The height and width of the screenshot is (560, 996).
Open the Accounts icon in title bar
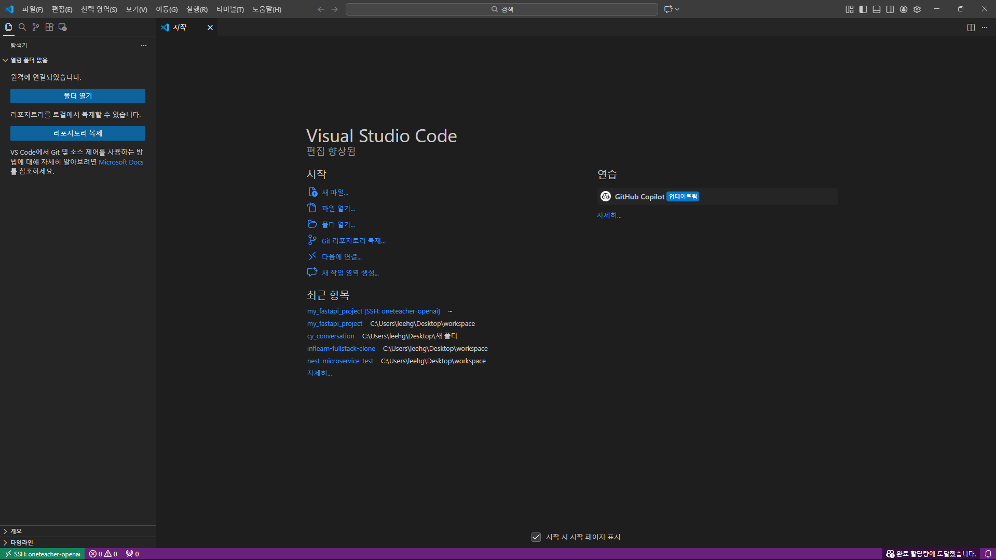point(904,9)
